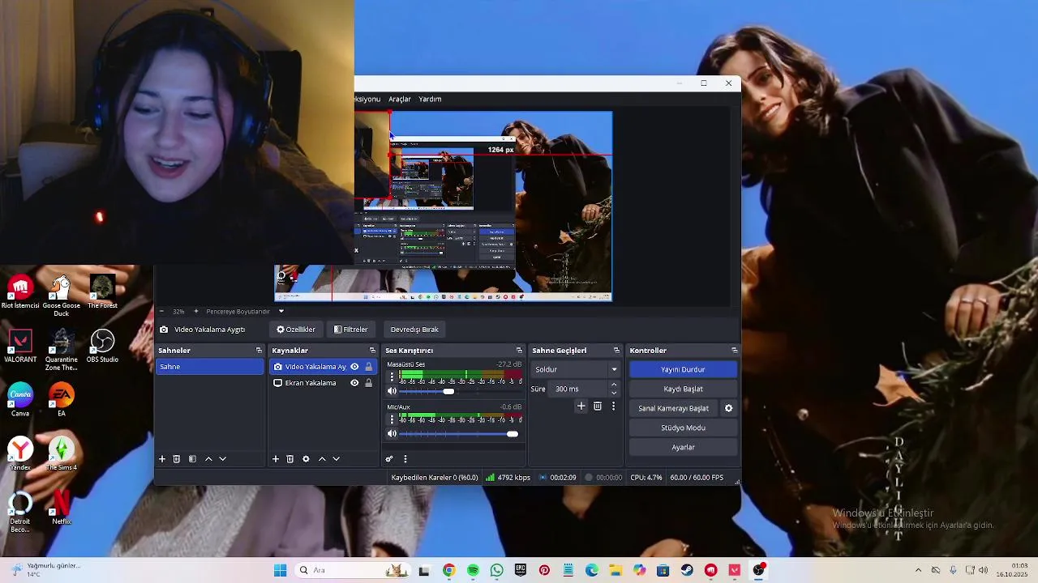The image size is (1038, 583).
Task: Open Mic/Aux channel options dots
Action: pos(392,419)
